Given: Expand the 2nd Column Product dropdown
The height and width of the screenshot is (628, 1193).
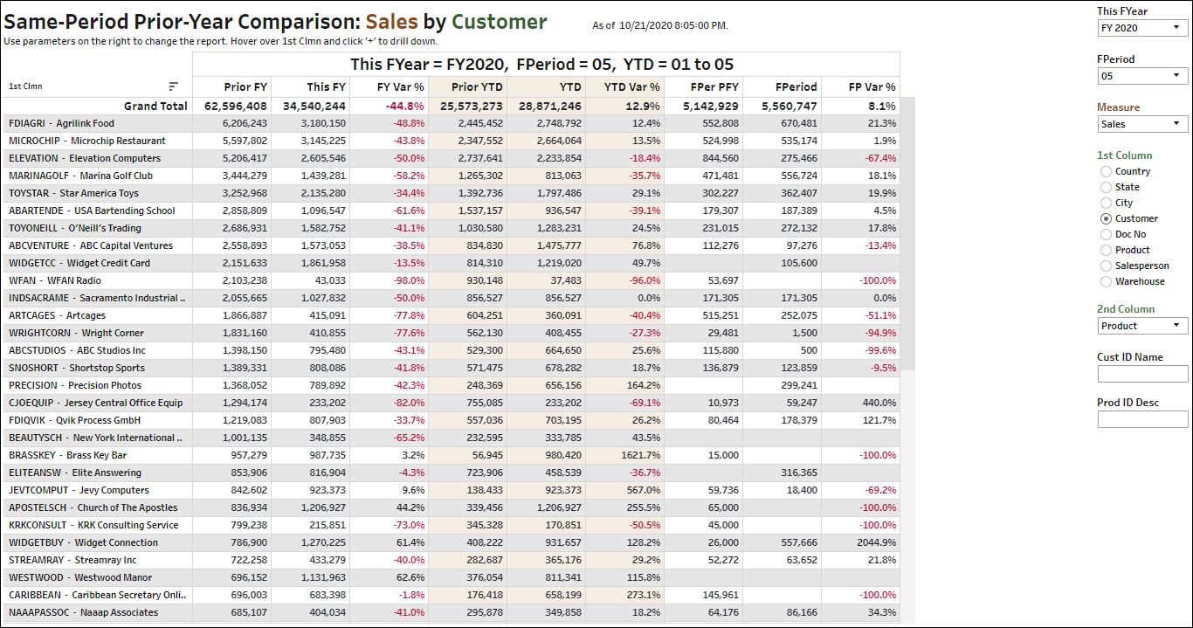Looking at the screenshot, I should click(1142, 326).
